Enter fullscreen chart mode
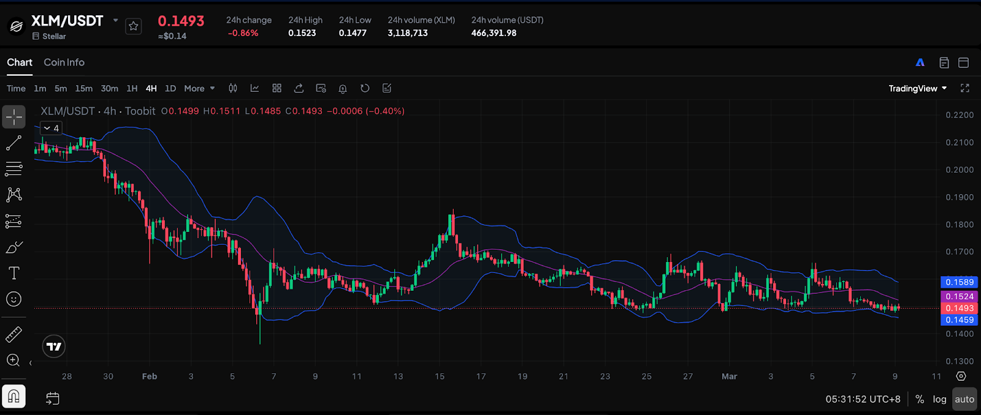Viewport: 981px width, 415px height. click(964, 89)
